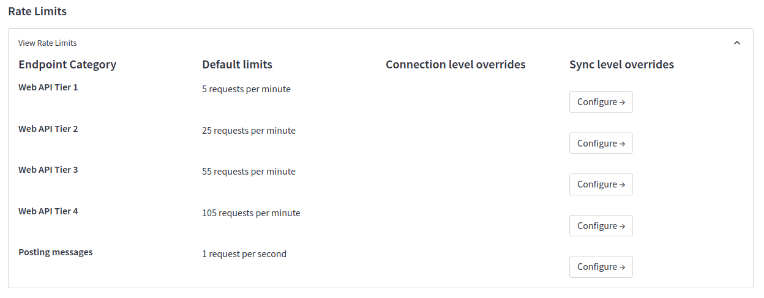Configure sync overrides for Web API Tier 2
Screen dimensions: 764x298
coord(601,144)
